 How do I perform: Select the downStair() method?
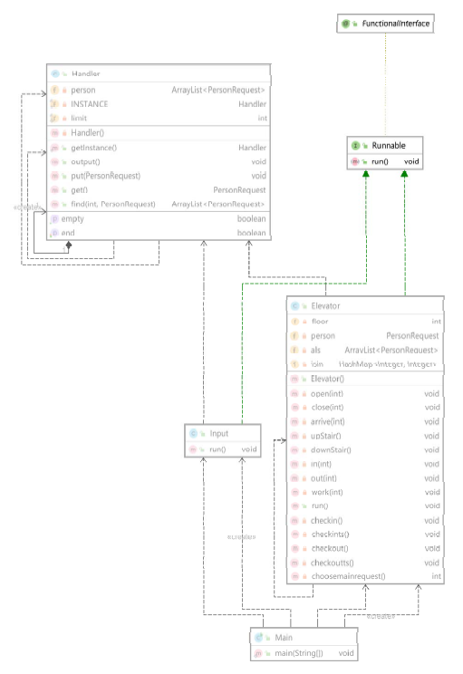tap(365, 450)
